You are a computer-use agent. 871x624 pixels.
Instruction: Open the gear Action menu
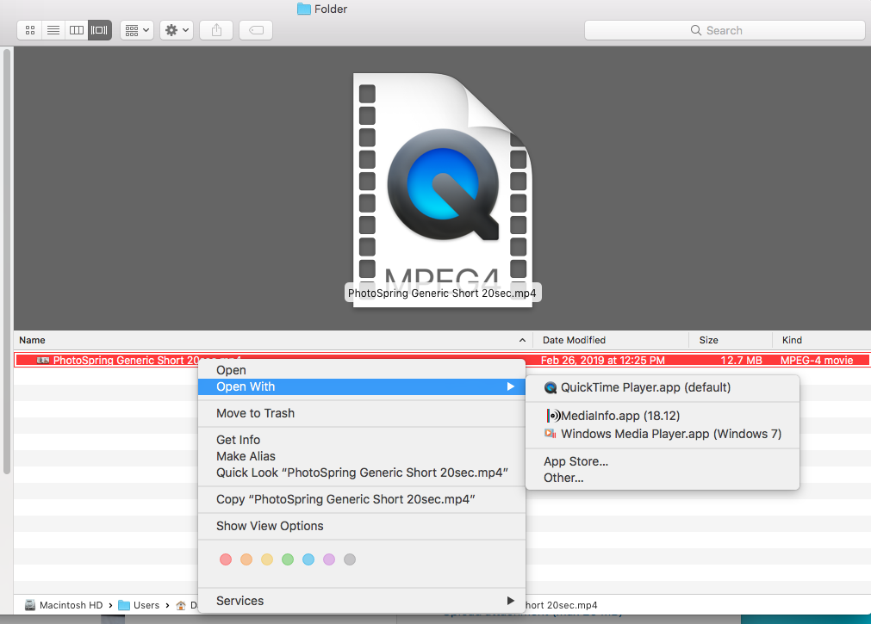177,30
